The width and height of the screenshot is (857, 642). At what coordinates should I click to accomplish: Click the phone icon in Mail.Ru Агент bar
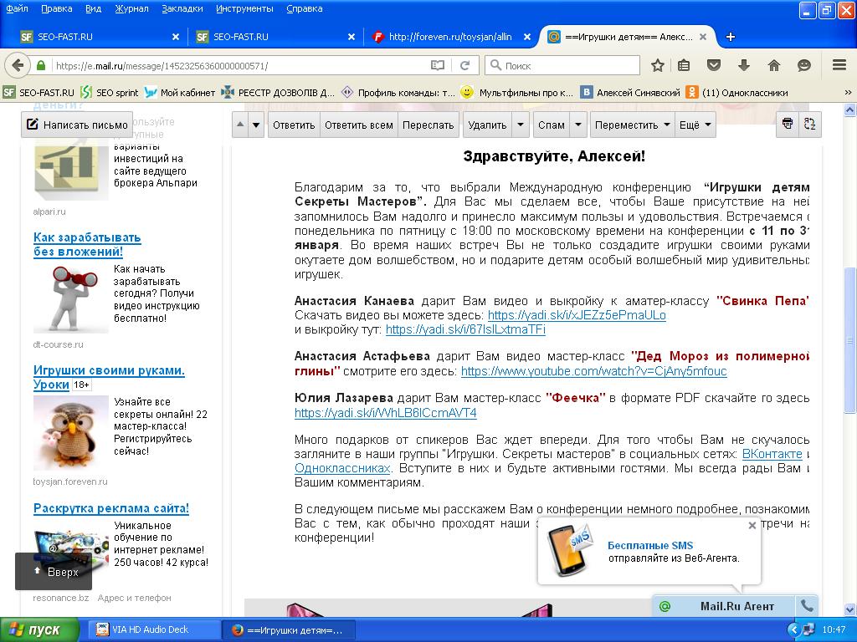point(807,605)
